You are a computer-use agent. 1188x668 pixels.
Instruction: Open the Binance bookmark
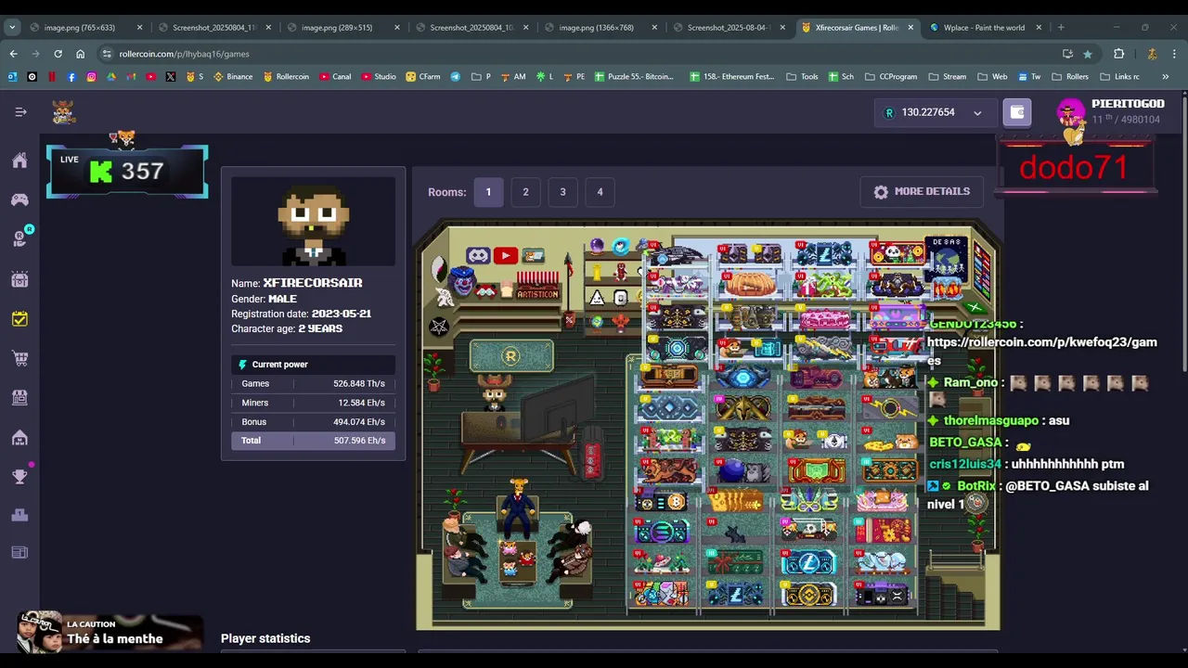pos(233,76)
